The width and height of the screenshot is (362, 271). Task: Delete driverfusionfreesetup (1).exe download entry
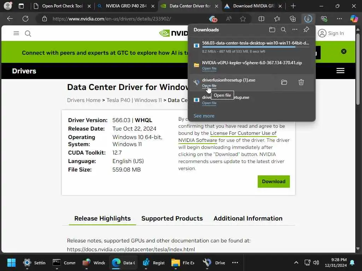click(301, 82)
